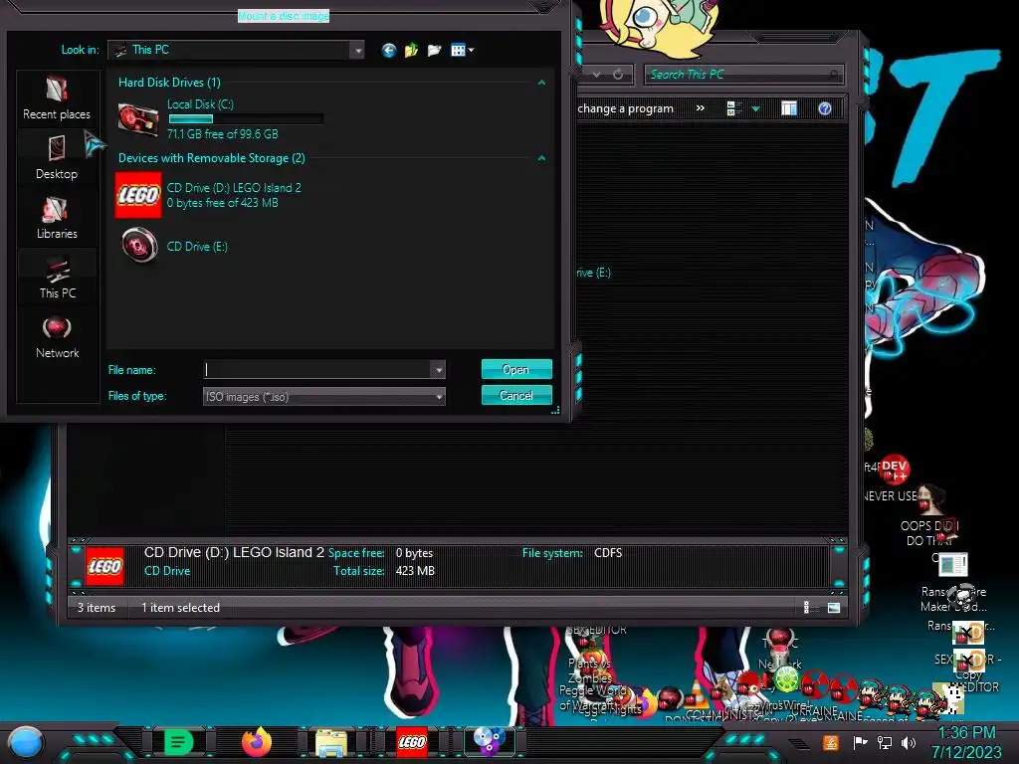
Task: Select the CD Drive (E:) disc icon
Action: coord(139,246)
